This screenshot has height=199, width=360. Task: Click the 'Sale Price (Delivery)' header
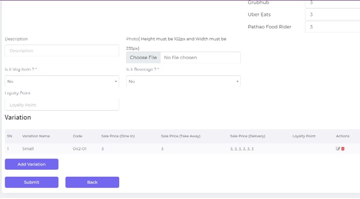[248, 136]
